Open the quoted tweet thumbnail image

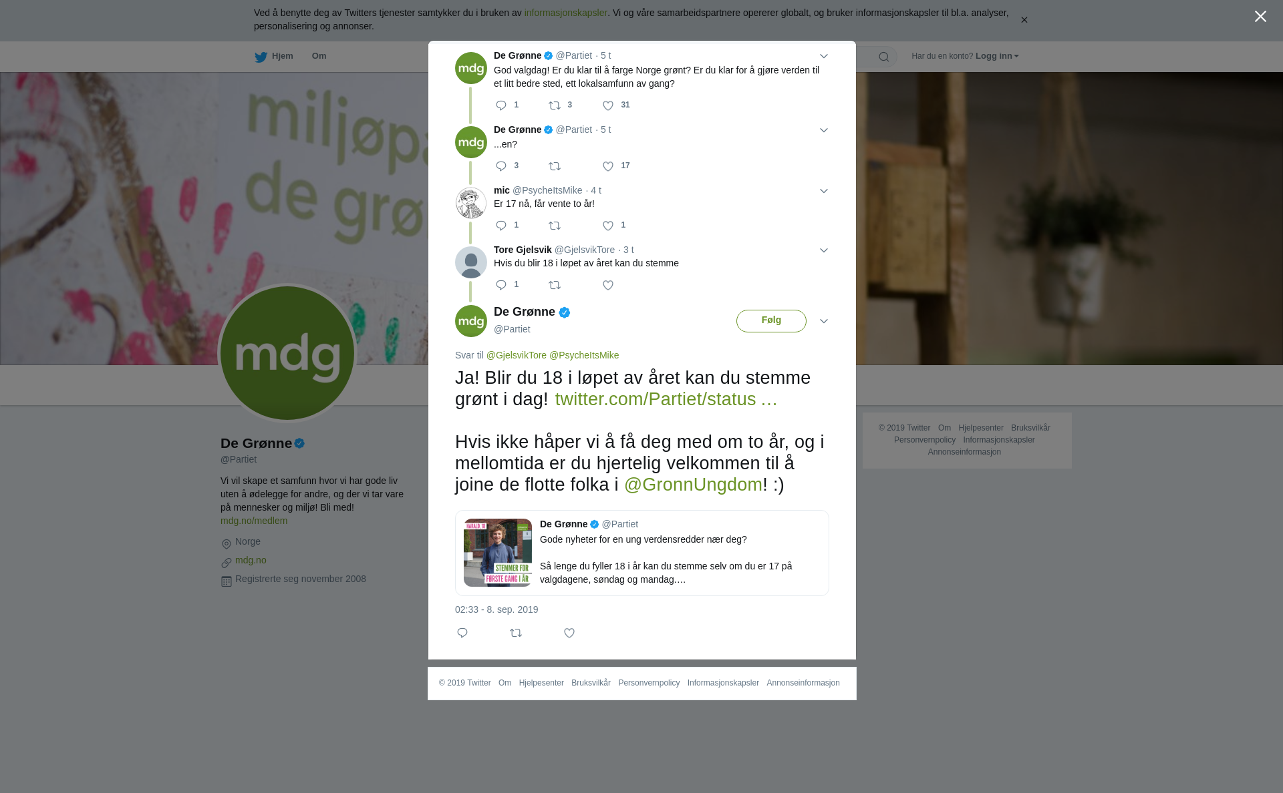click(x=498, y=553)
